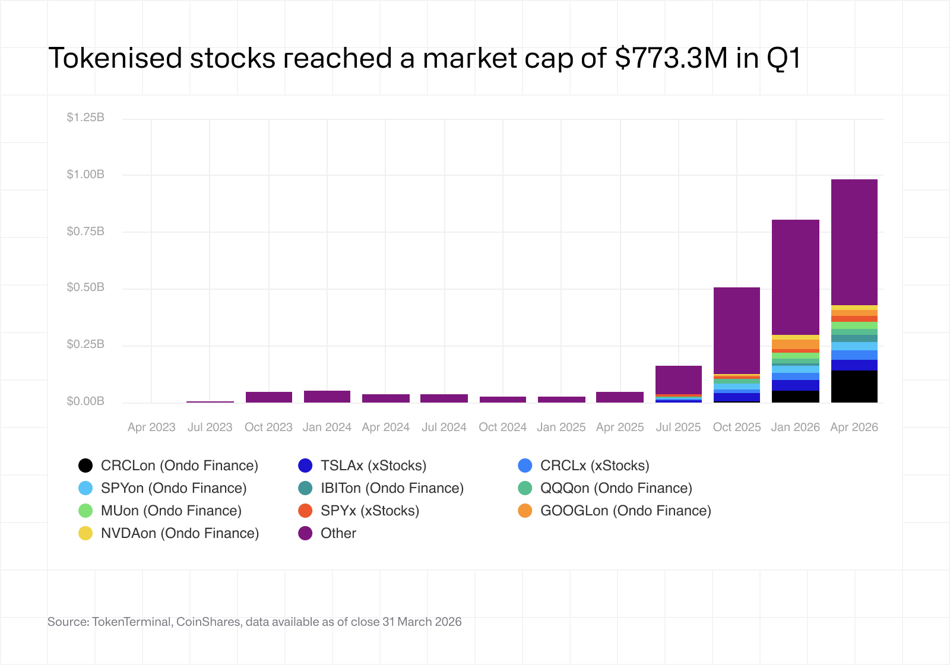Select the GOOGLon (Ondo Finance) legend label
Screen dimensions: 950x665
click(x=625, y=511)
